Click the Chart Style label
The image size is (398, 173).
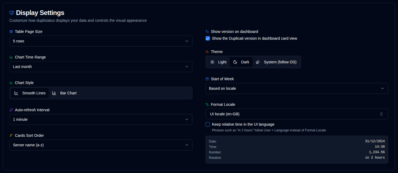pos(24,83)
